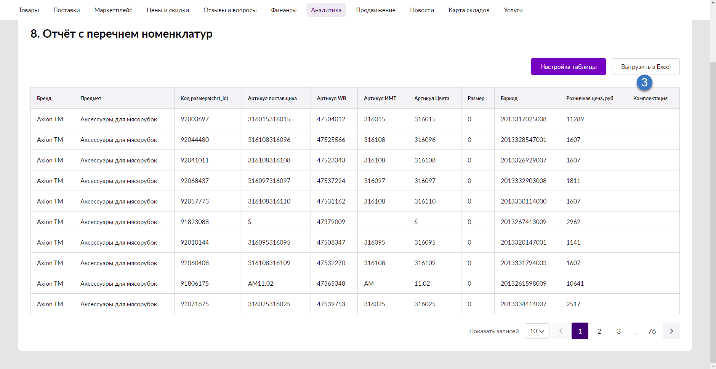Image resolution: width=716 pixels, height=369 pixels.
Task: Click the blue number 3 badge
Action: (x=644, y=82)
